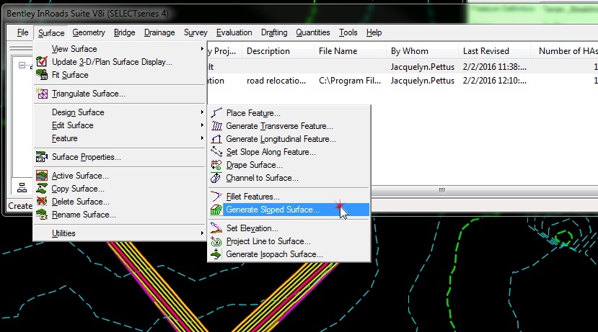Click the Surface Properties icon
The height and width of the screenshot is (332, 598).
tap(42, 157)
